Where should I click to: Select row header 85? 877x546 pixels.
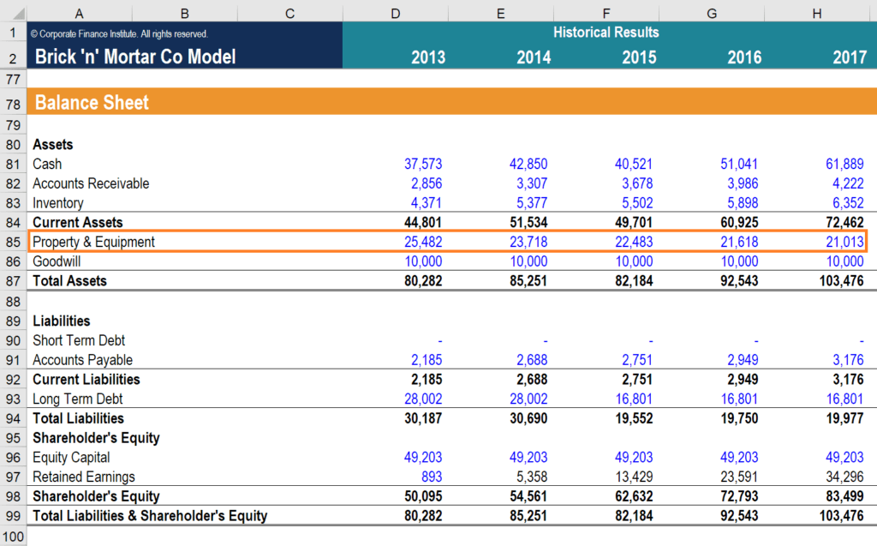[x=13, y=242]
